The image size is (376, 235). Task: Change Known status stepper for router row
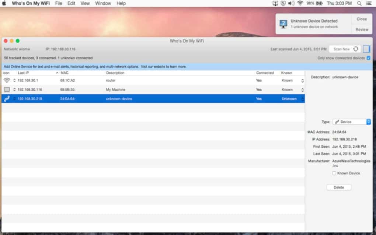[302, 80]
